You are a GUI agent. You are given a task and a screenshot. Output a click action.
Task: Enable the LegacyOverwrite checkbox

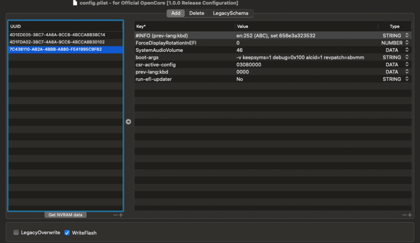(16, 233)
